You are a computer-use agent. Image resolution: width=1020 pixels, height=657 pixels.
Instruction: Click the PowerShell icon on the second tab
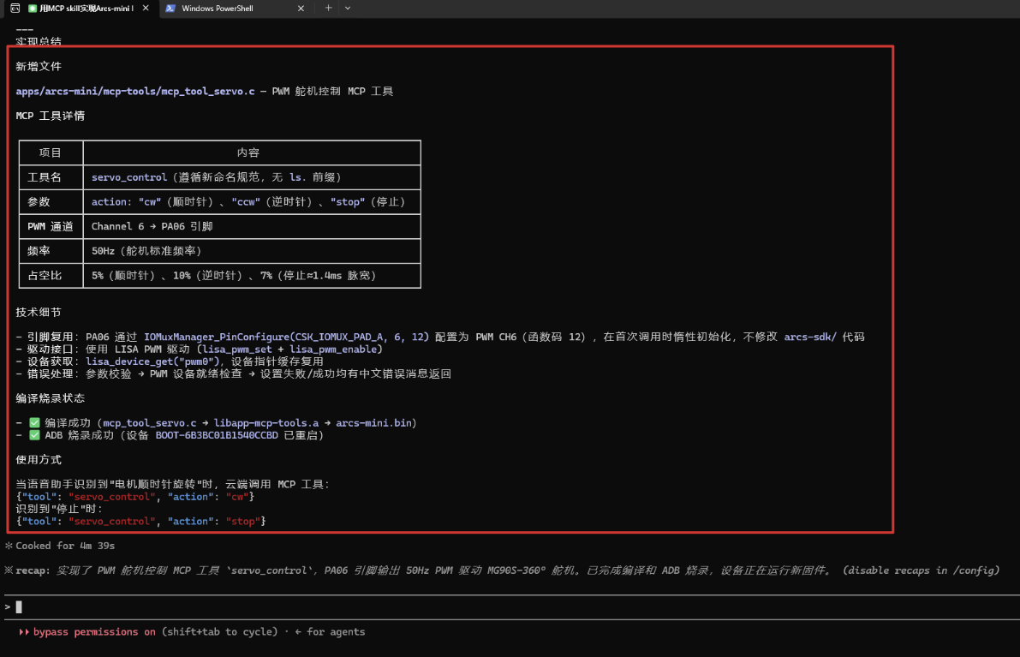click(x=170, y=9)
